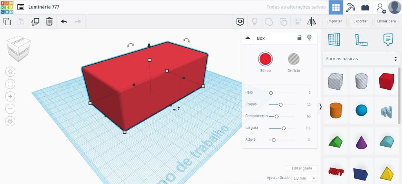The width and height of the screenshot is (402, 184).
Task: Pick the green roof shape
Action: (335, 142)
